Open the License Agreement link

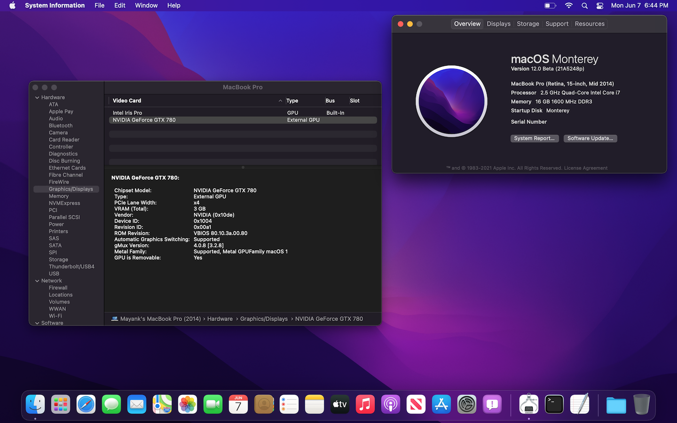point(585,168)
